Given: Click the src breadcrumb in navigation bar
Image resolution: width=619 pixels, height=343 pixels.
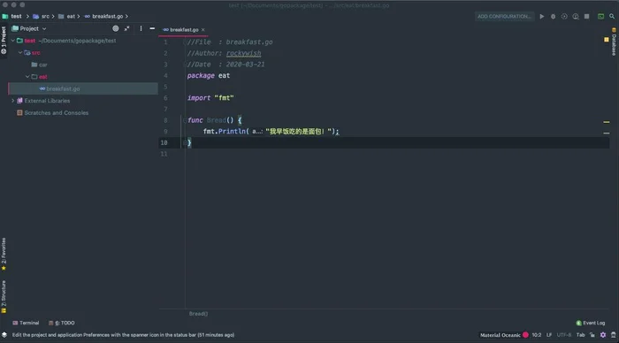Looking at the screenshot, I should tap(45, 16).
